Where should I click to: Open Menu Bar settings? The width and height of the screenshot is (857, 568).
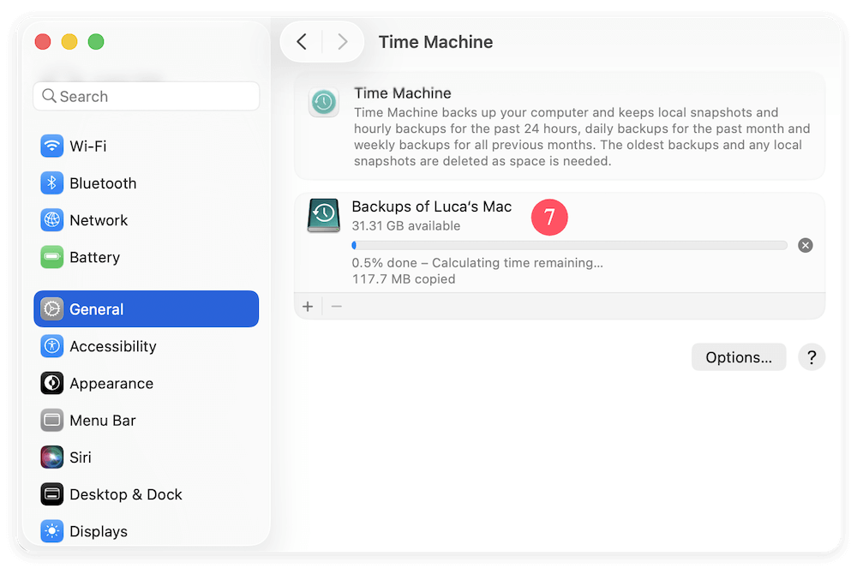(x=103, y=421)
